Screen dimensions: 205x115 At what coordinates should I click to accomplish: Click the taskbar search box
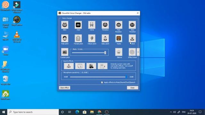click(x=33, y=112)
